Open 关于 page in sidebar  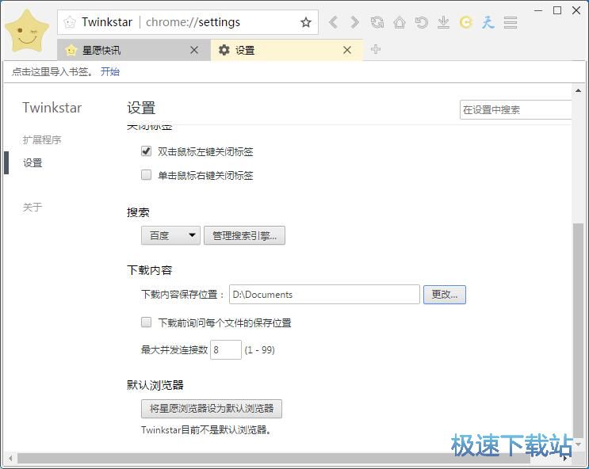(x=33, y=208)
